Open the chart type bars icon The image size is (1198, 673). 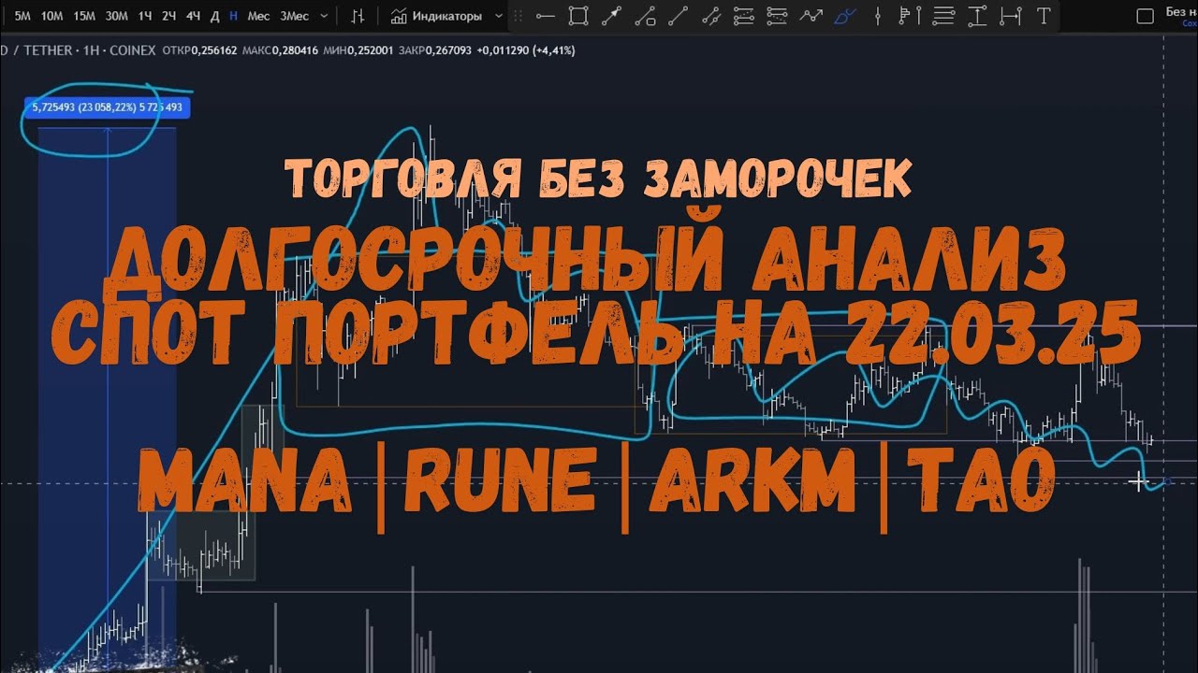coord(358,16)
